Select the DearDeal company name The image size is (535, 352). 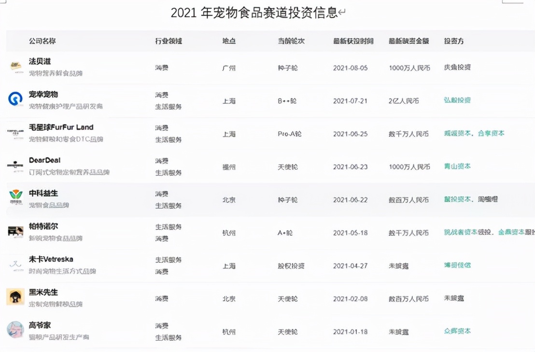pos(45,160)
